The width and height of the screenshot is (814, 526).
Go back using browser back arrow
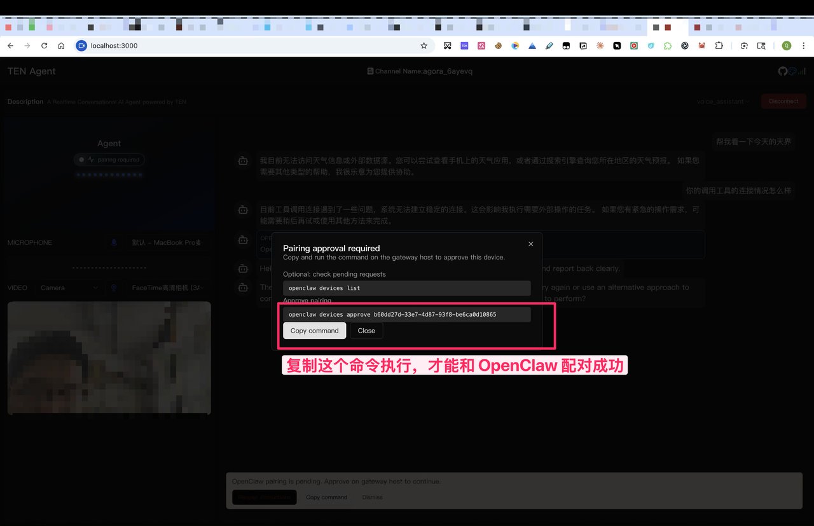pyautogui.click(x=11, y=46)
